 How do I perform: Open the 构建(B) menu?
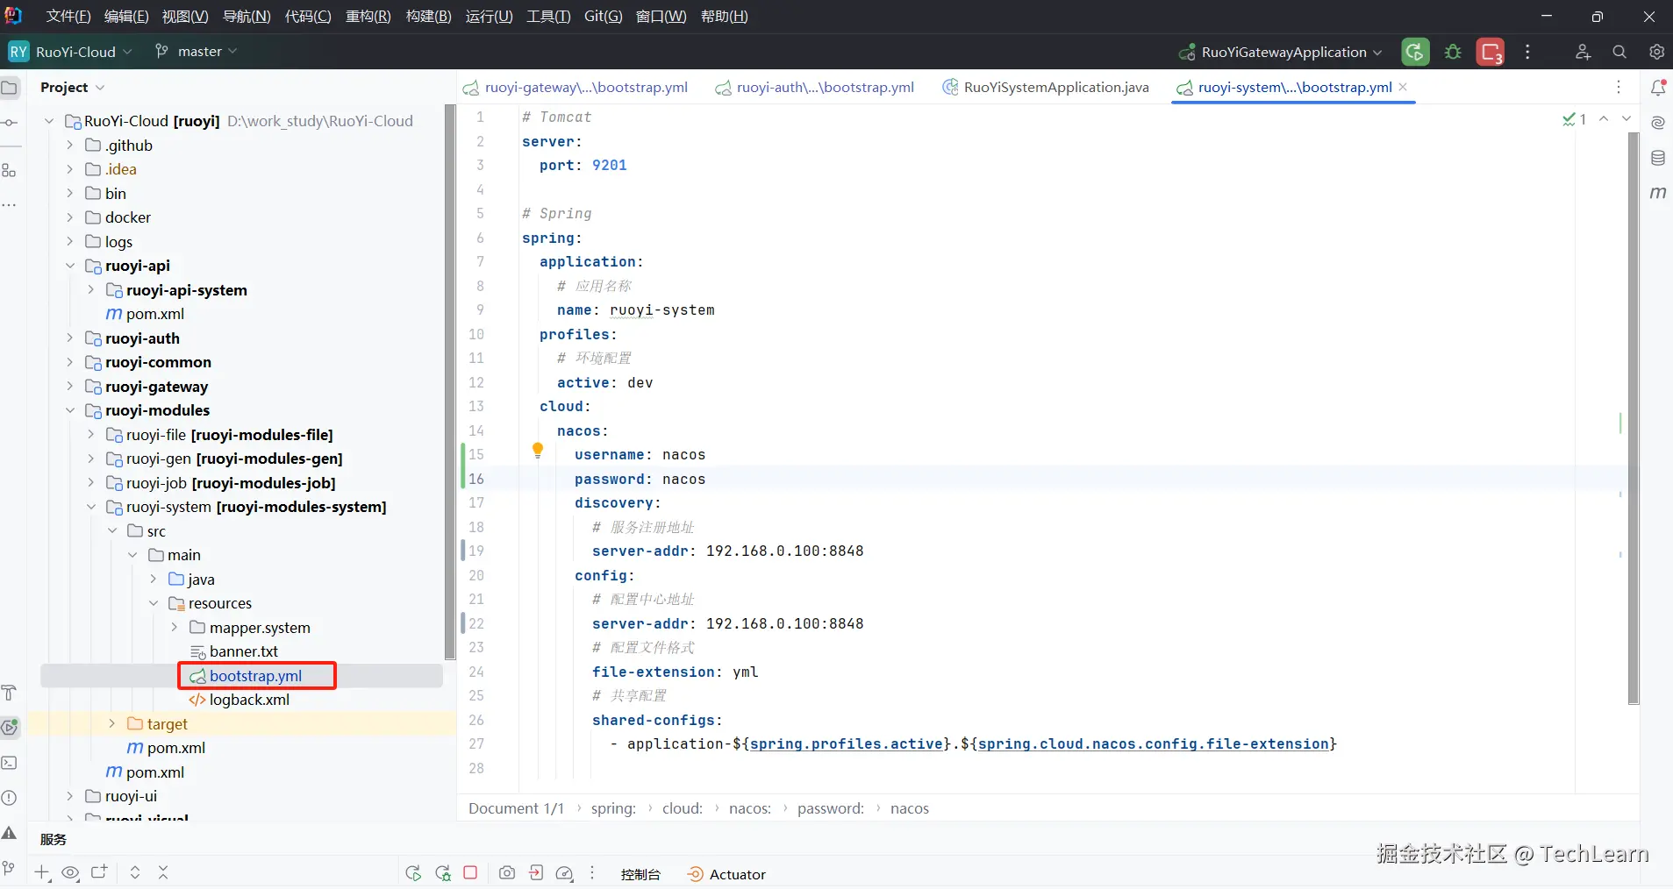[x=428, y=17]
